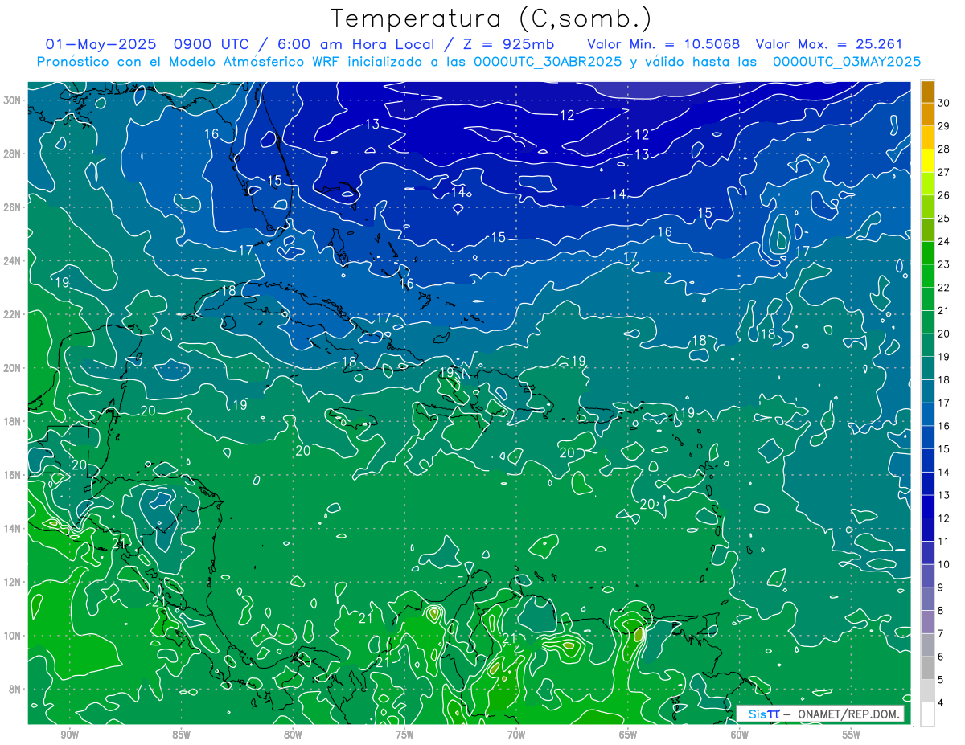Click the '26N' latitude axis label
Viewport: 965px width, 745px height.
coord(12,207)
